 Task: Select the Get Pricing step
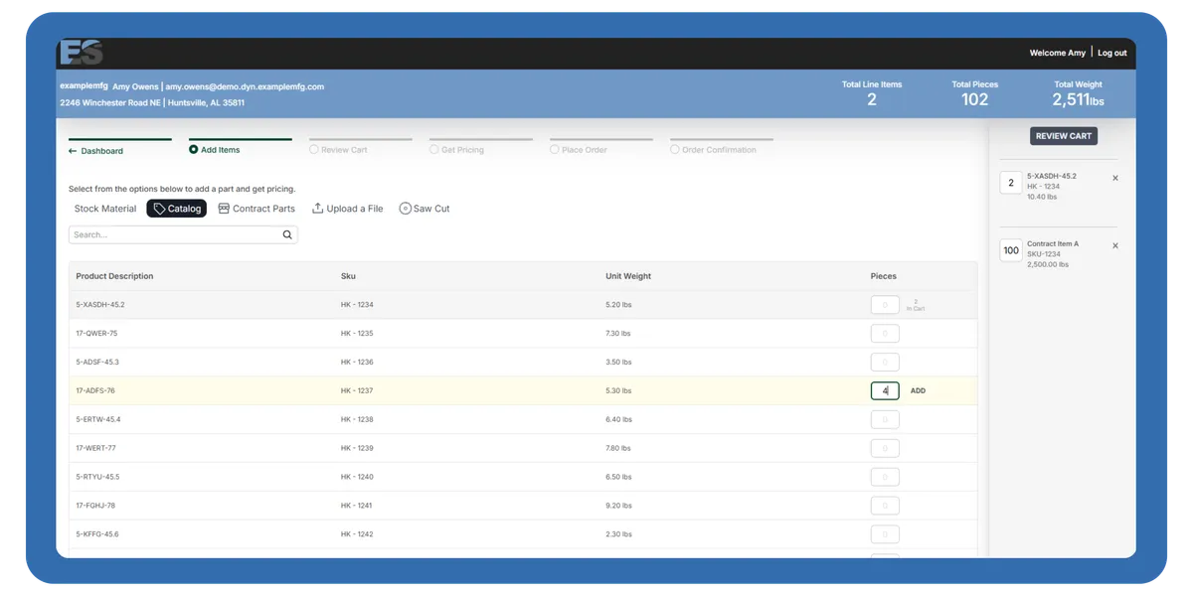[x=456, y=150]
